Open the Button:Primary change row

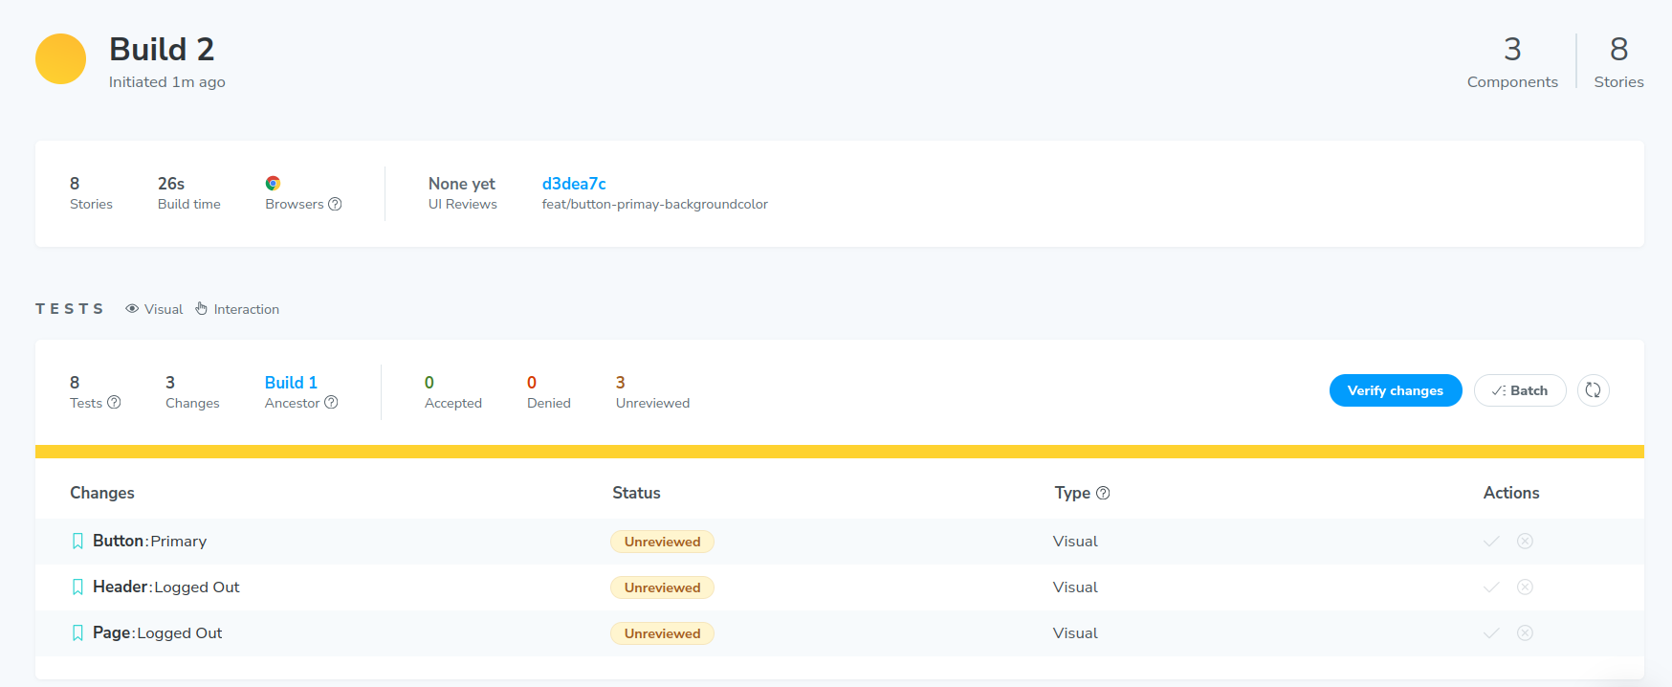click(150, 542)
